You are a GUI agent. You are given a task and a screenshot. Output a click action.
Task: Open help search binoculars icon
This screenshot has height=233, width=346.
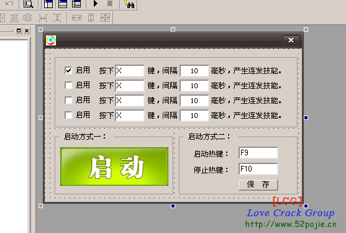tap(129, 4)
